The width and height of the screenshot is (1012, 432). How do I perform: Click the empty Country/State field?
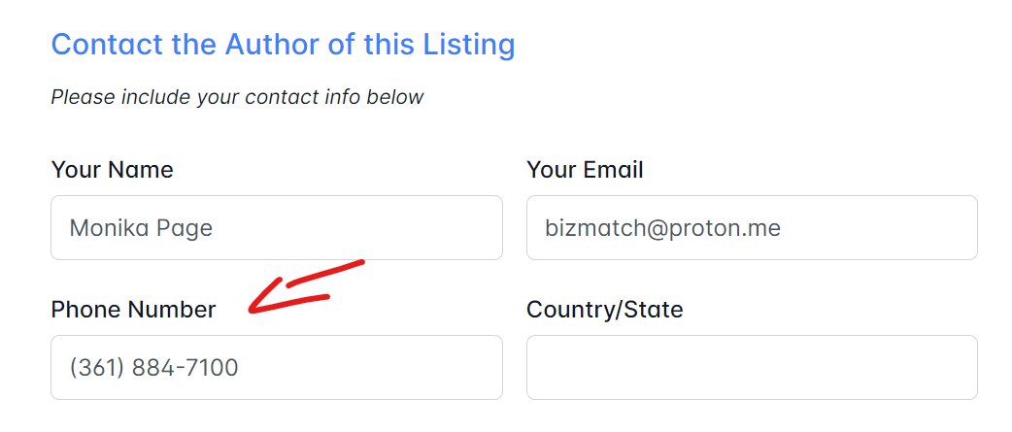click(752, 368)
